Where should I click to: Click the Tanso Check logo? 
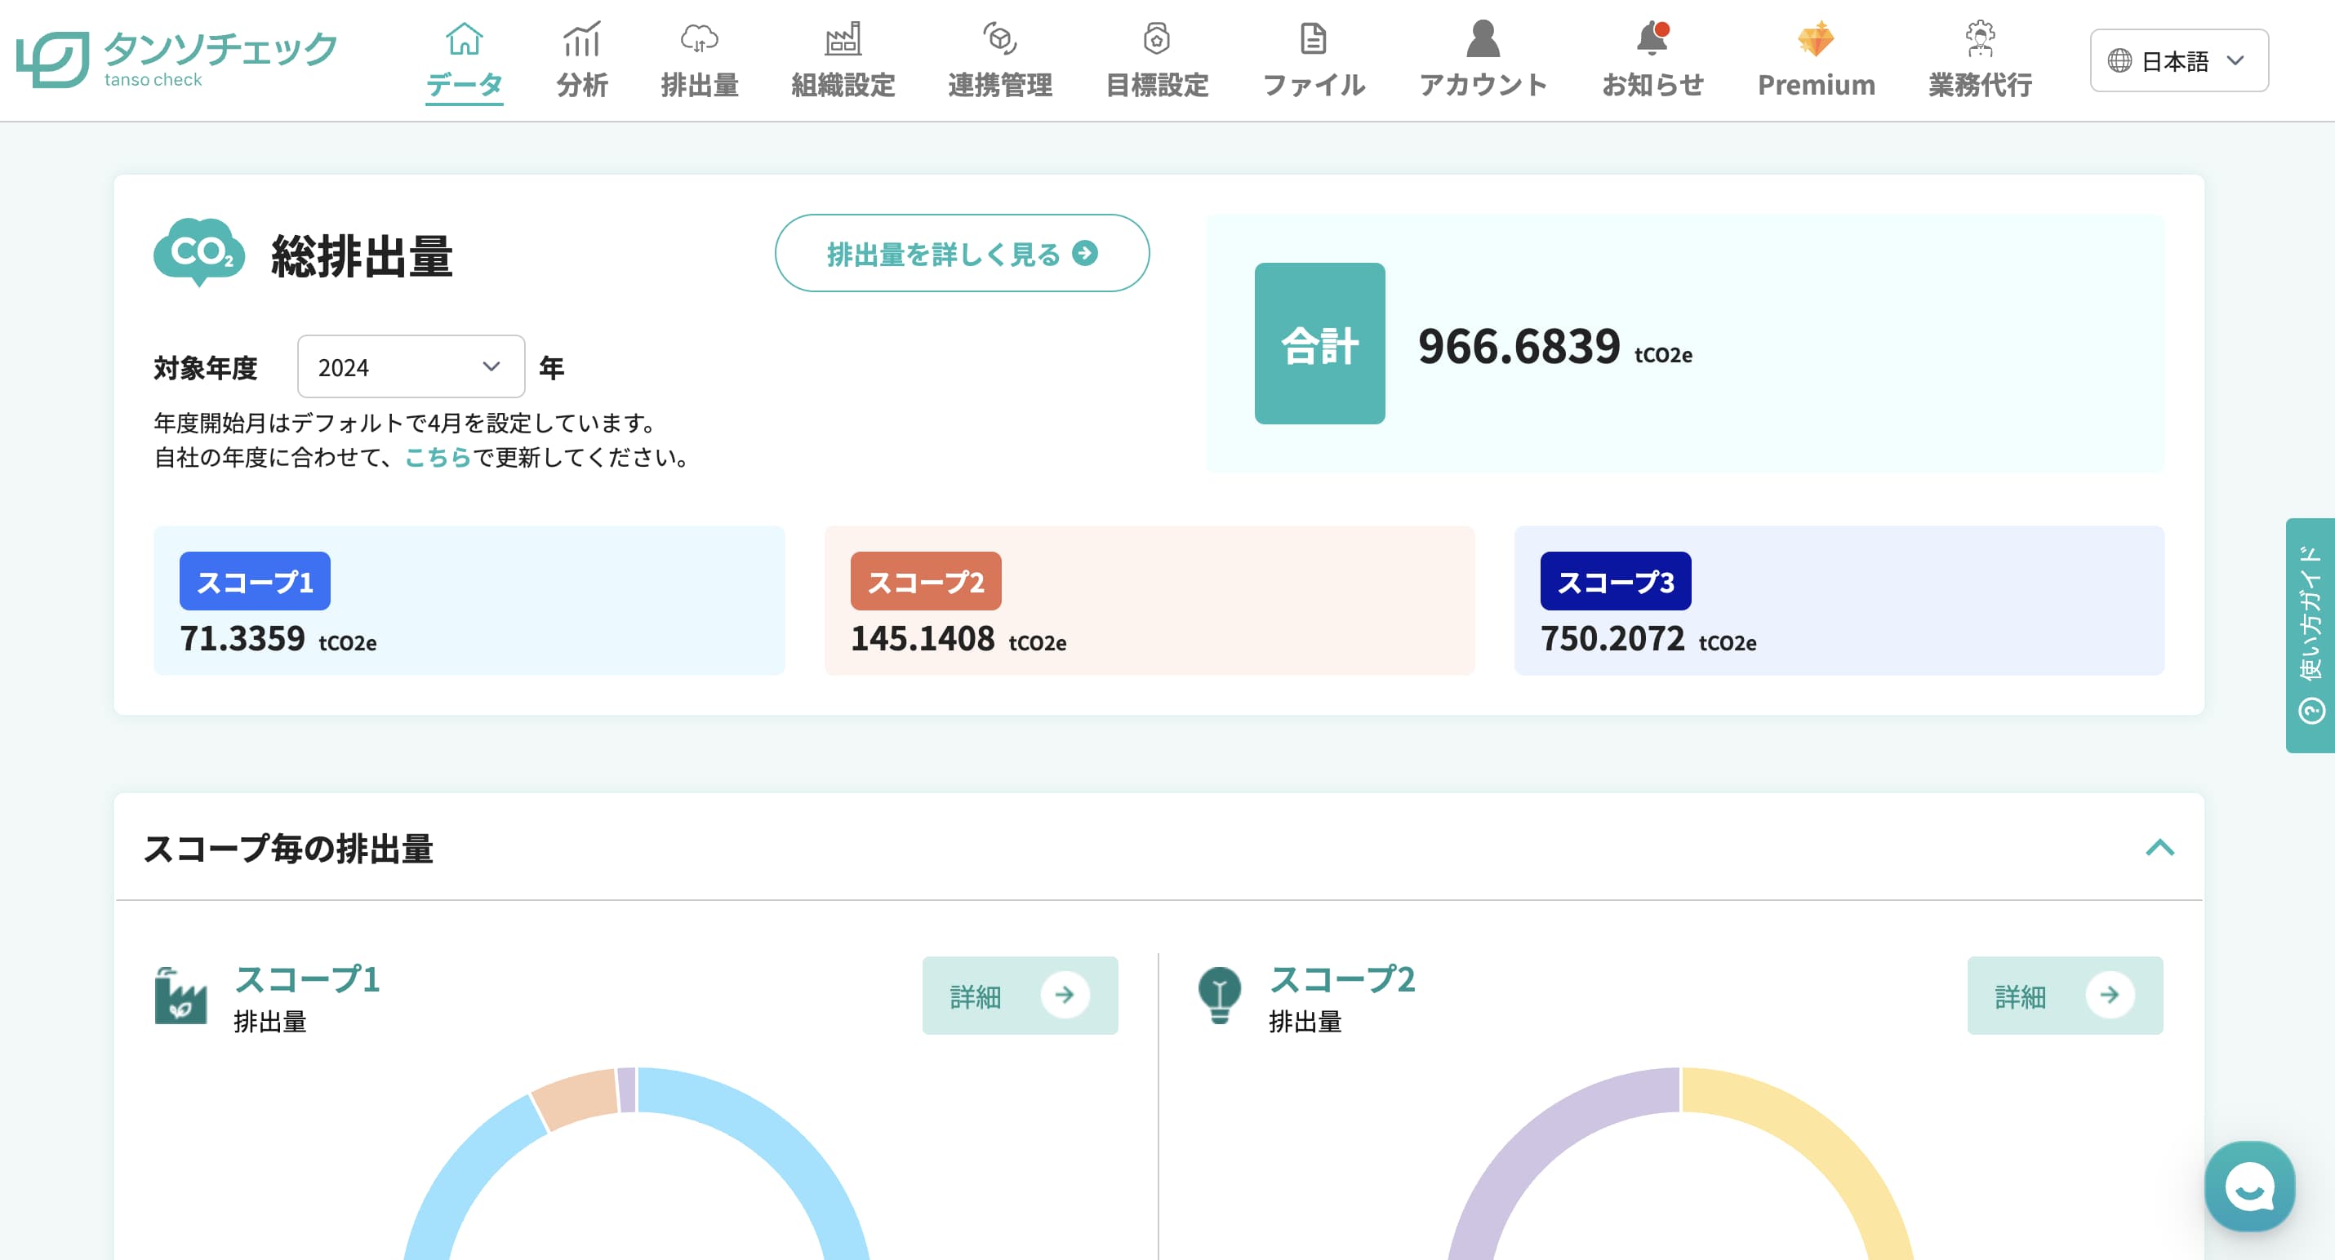click(176, 59)
